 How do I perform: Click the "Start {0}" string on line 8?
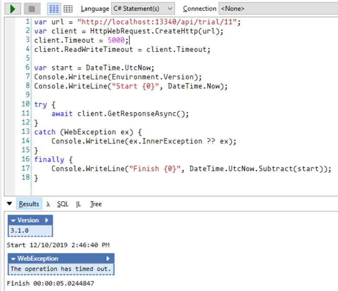coord(136,86)
